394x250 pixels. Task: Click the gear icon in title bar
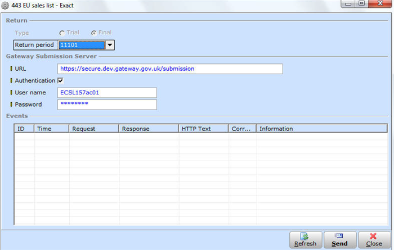[x=5, y=6]
